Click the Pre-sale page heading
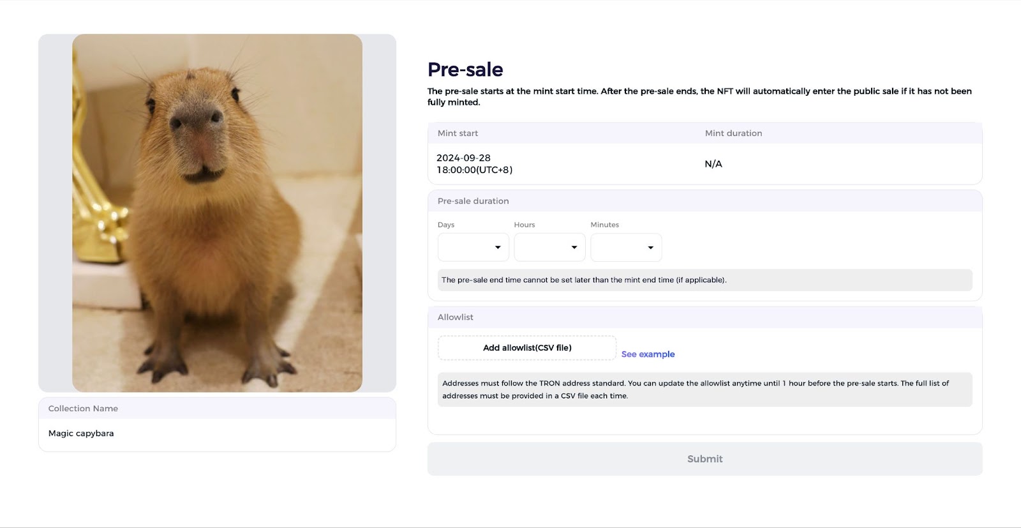 coord(465,70)
